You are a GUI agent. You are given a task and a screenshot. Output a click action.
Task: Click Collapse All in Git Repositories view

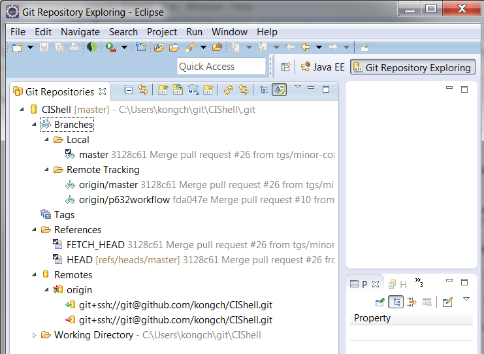click(x=129, y=90)
